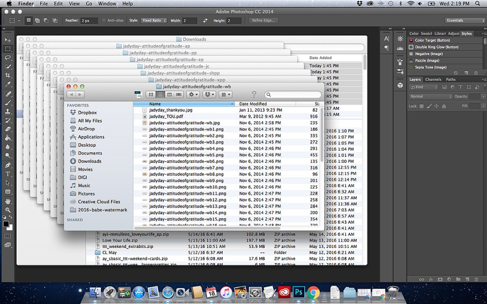Open the Window menu
This screenshot has width=487, height=304.
click(x=107, y=4)
